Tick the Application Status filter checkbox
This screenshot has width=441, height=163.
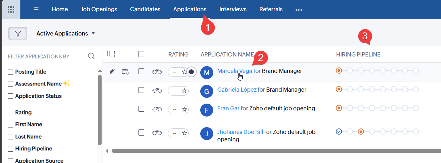click(11, 96)
